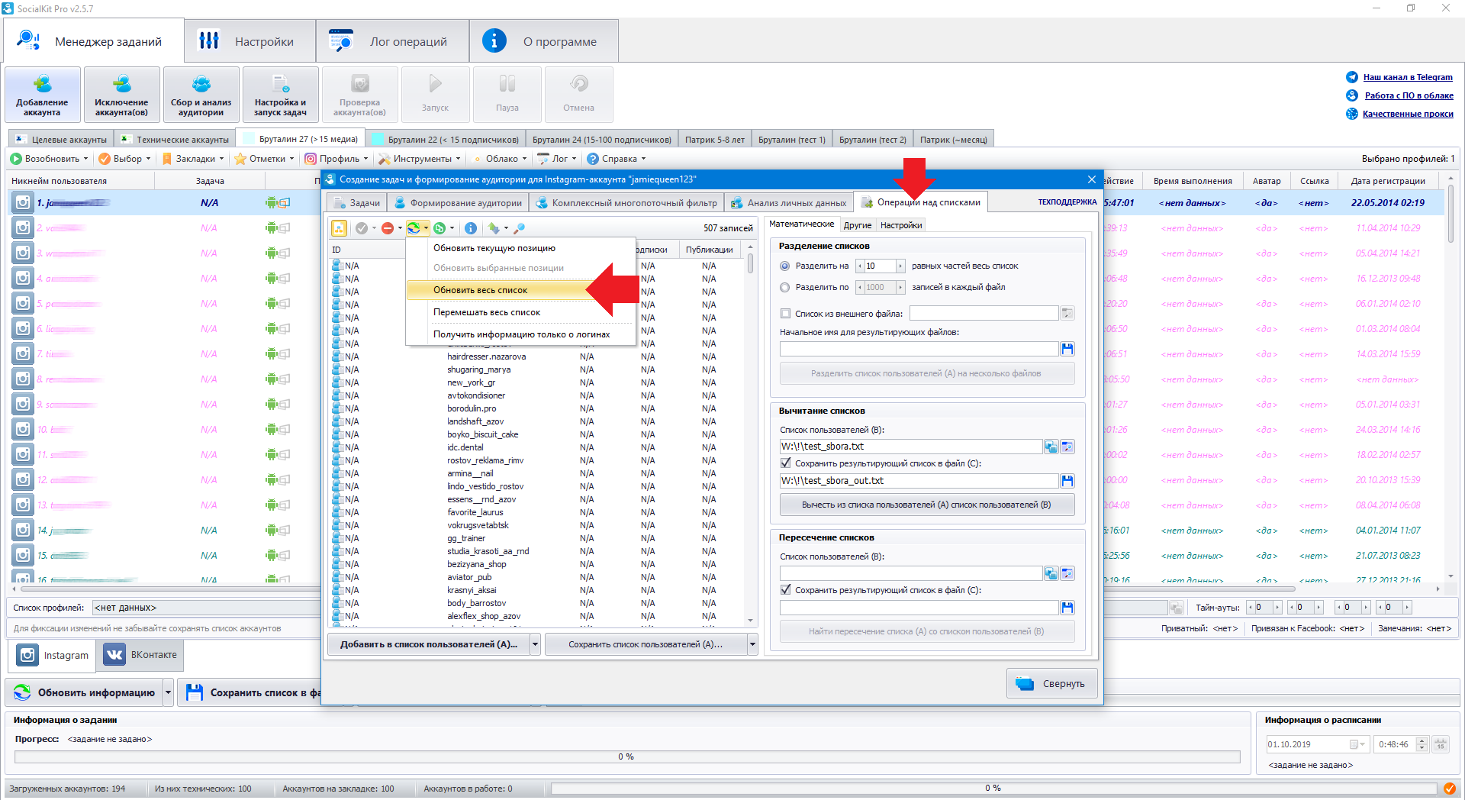Click save icon next to W:\!\test_sbora_out.txt
Screen dimensions: 1465x800
pos(1067,481)
